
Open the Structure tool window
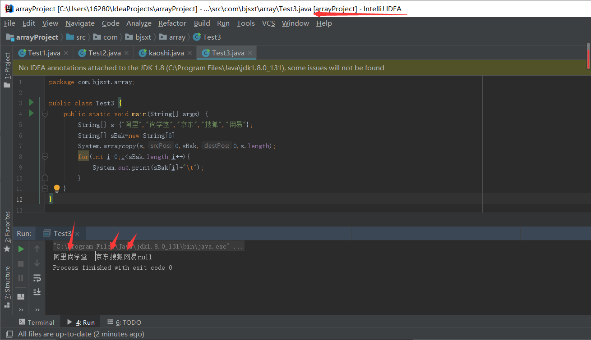click(7, 286)
